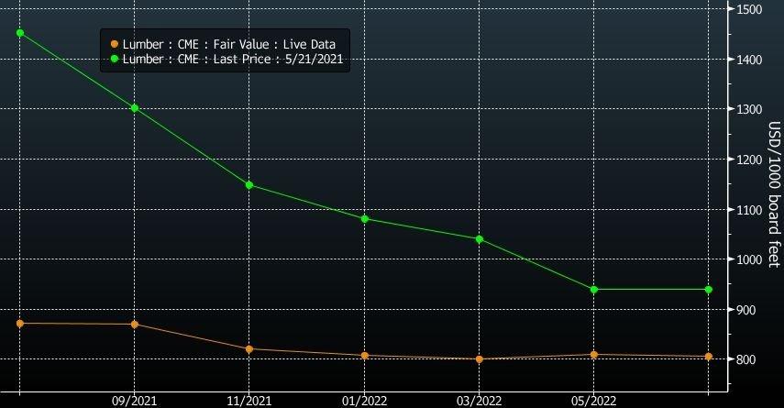Click orange Fair Value point at 09/2021

click(x=135, y=325)
